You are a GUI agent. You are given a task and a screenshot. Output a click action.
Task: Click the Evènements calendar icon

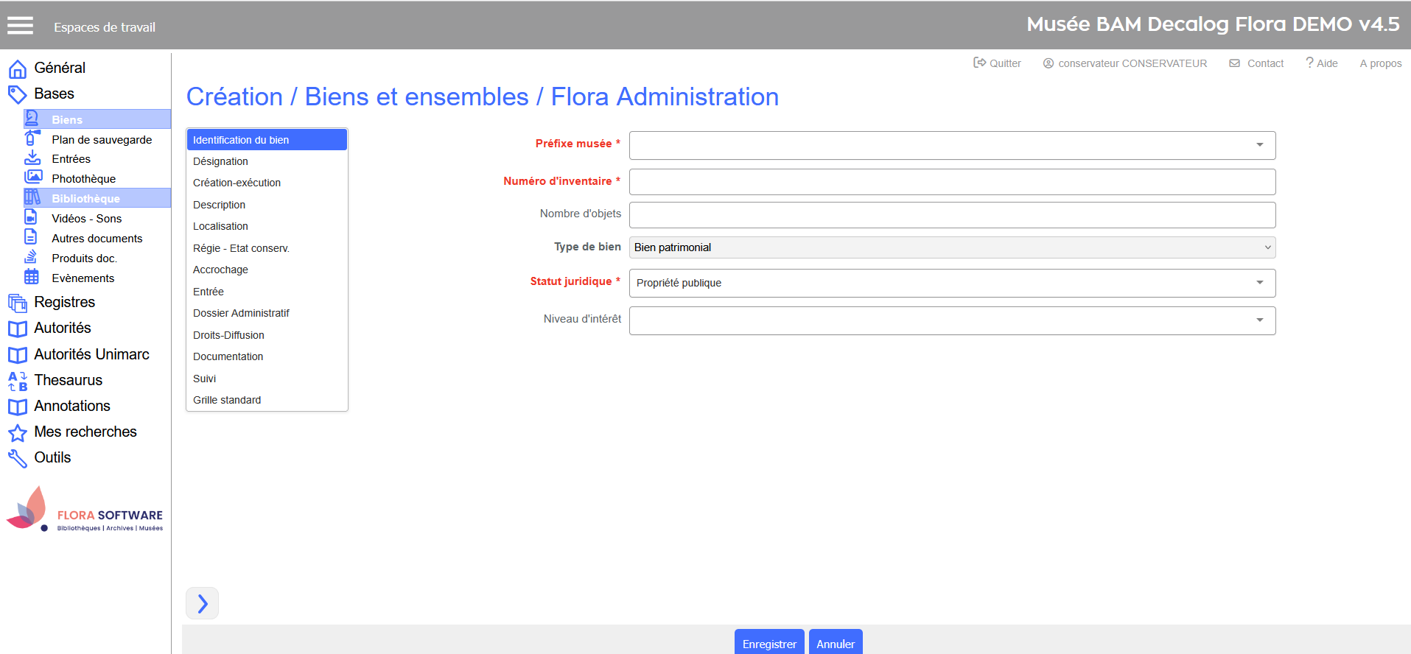pyautogui.click(x=32, y=277)
